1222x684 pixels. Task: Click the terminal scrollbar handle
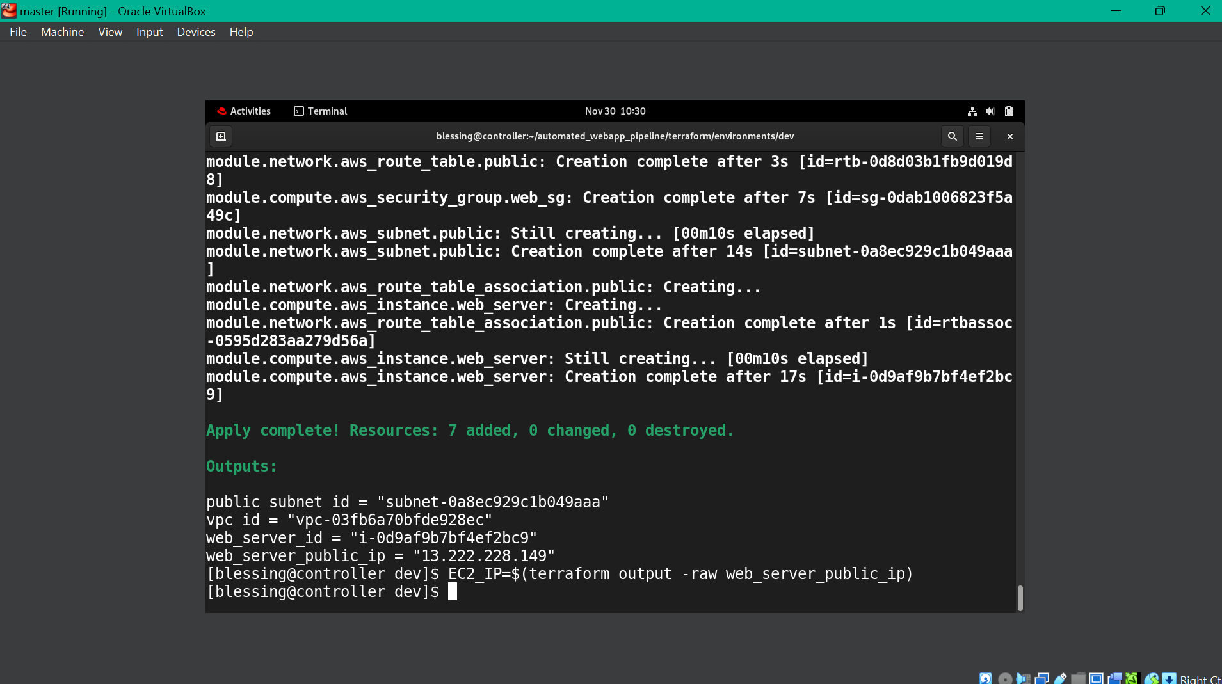1019,598
